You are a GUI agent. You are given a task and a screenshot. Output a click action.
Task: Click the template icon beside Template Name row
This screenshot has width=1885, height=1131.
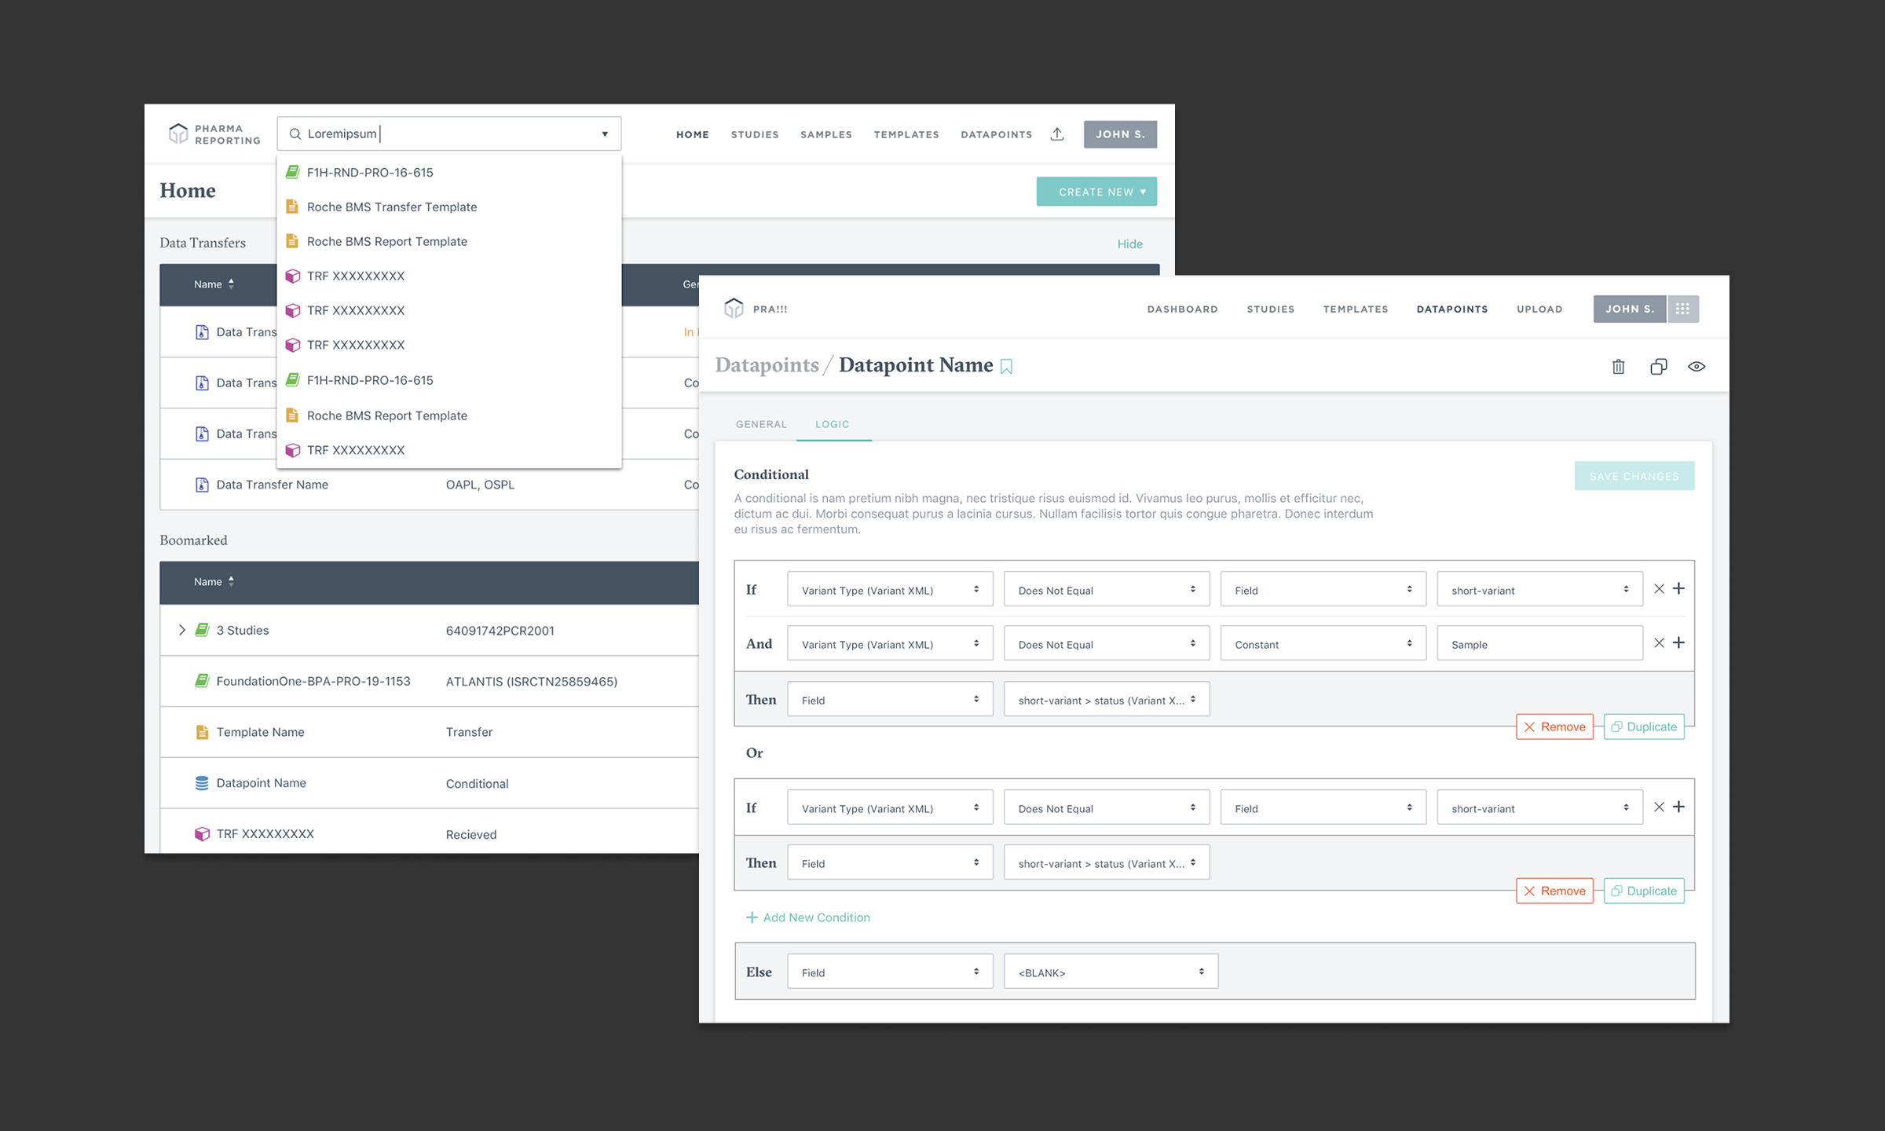202,732
